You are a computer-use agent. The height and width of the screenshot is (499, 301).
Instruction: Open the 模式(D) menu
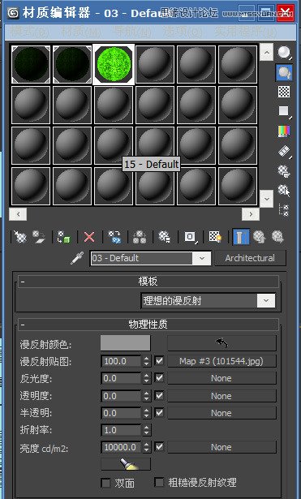click(30, 32)
